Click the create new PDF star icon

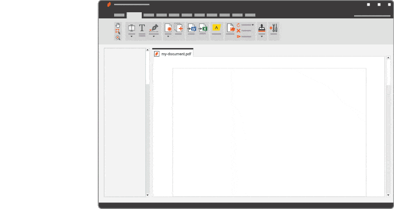click(168, 28)
